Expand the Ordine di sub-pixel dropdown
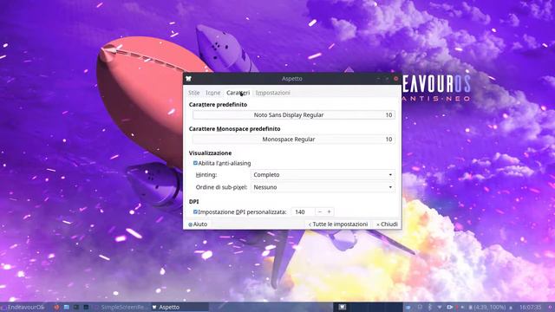The height and width of the screenshot is (312, 555). 323,187
